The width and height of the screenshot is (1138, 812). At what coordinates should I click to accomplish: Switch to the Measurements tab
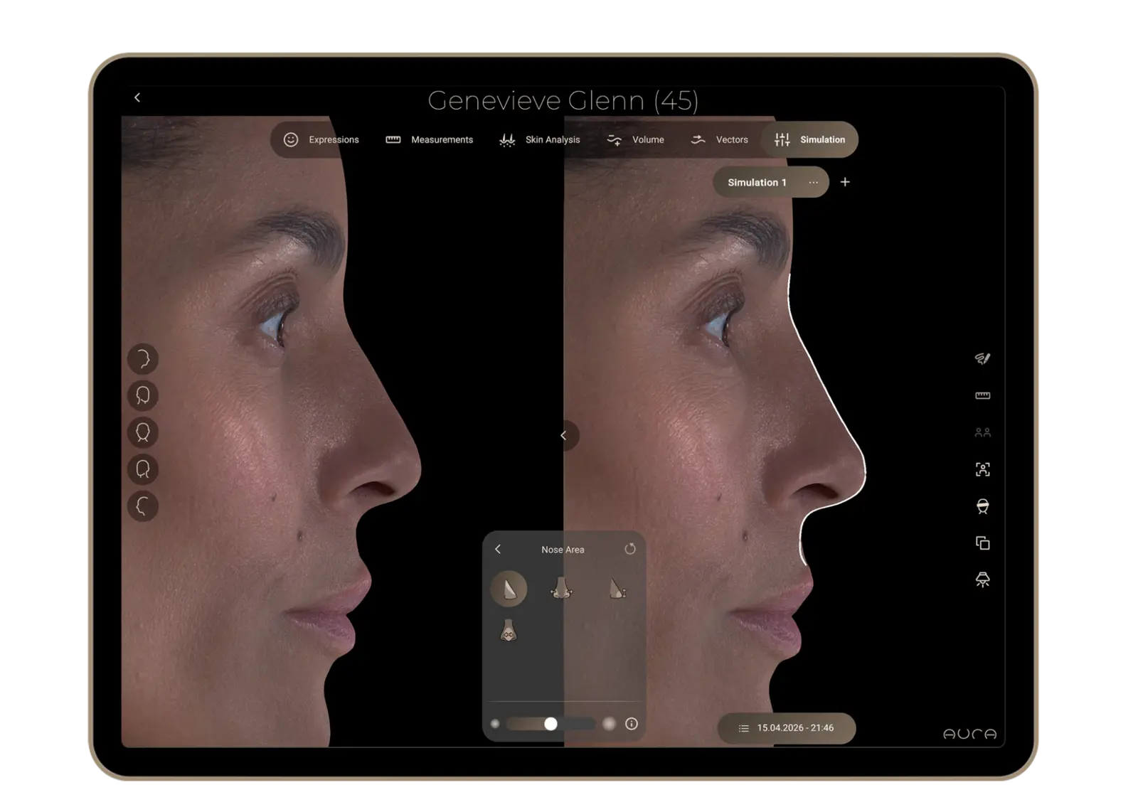pyautogui.click(x=430, y=140)
